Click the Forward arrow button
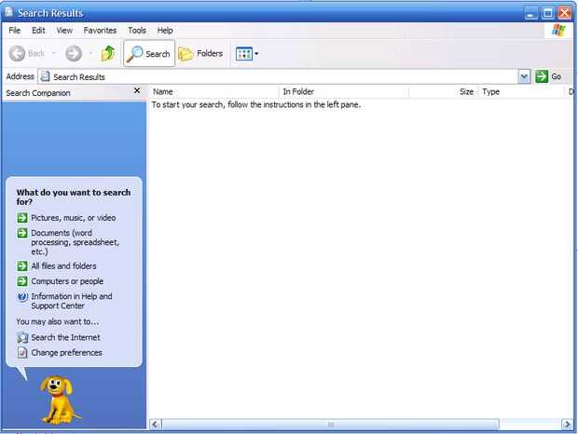Screen dimensions: 578x434 [x=74, y=54]
